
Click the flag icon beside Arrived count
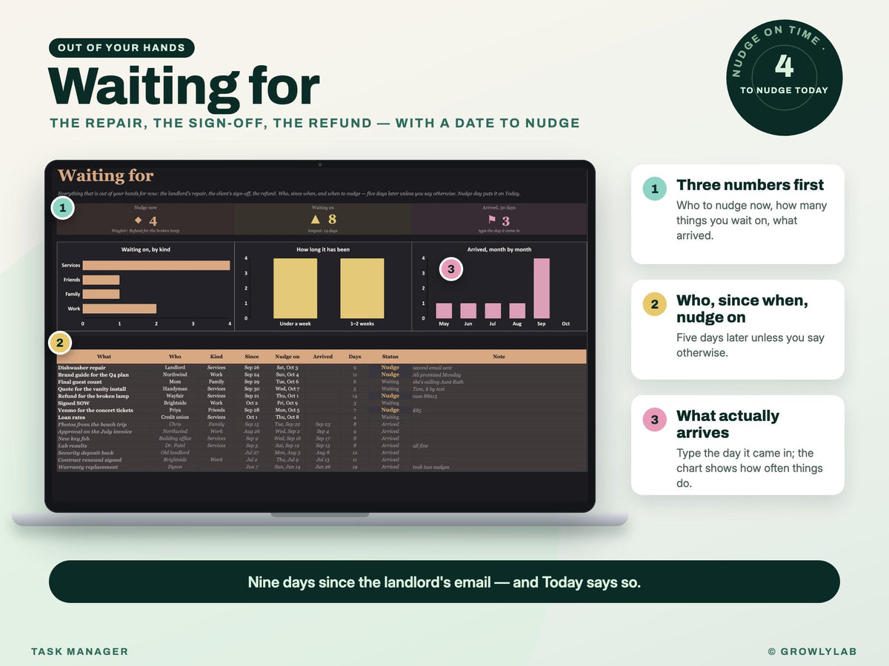point(491,221)
